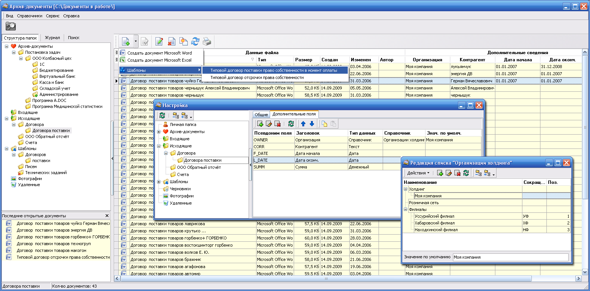590x291 pixels.
Task: Switch to the Журнал tab
Action: coord(52,38)
